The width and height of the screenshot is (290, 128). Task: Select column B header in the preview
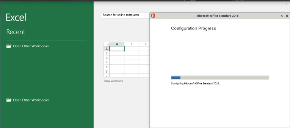tap(131, 44)
